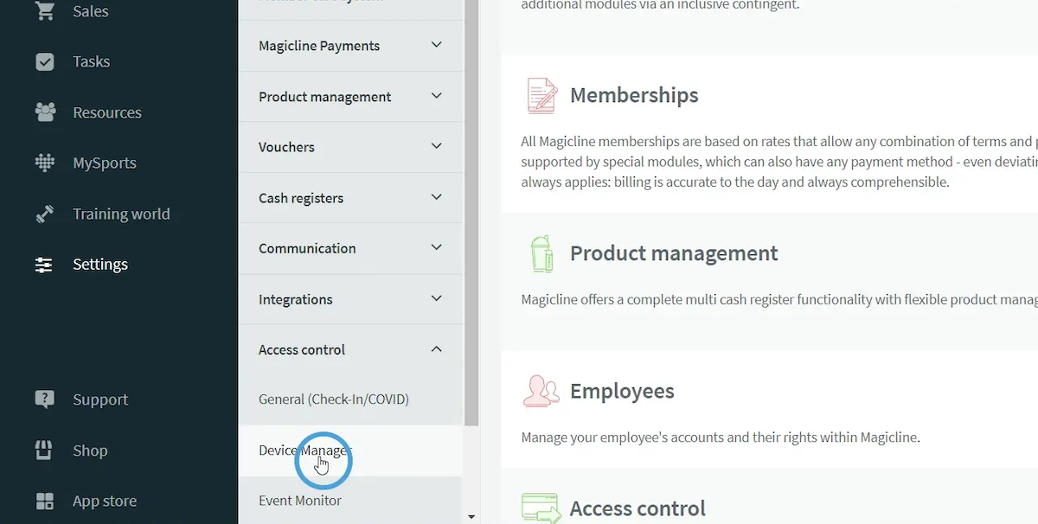The width and height of the screenshot is (1038, 524).
Task: Open the Memberships heading link
Action: [633, 95]
